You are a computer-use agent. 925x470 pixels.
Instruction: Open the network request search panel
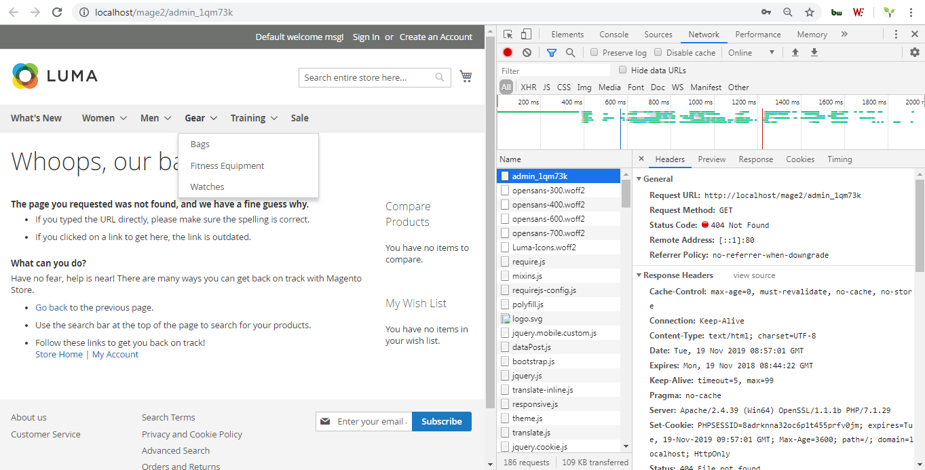tap(570, 52)
